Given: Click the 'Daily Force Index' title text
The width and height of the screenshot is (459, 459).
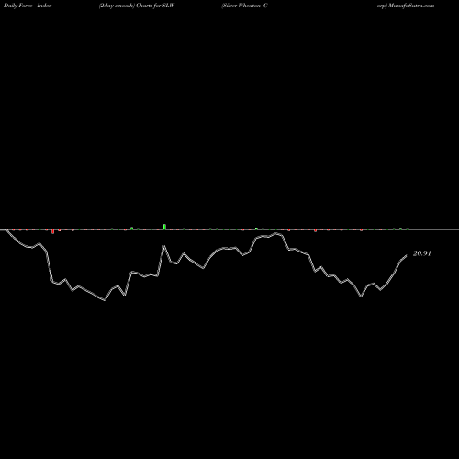Looking at the screenshot, I should tap(28, 6).
